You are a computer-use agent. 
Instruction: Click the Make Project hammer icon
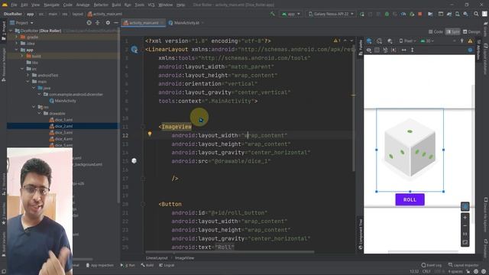click(273, 14)
